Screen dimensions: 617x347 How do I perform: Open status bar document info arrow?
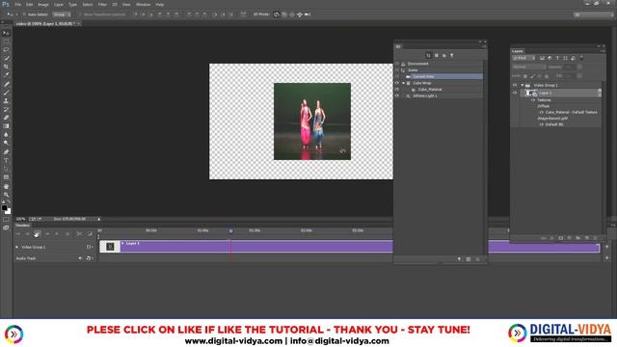[99, 219]
